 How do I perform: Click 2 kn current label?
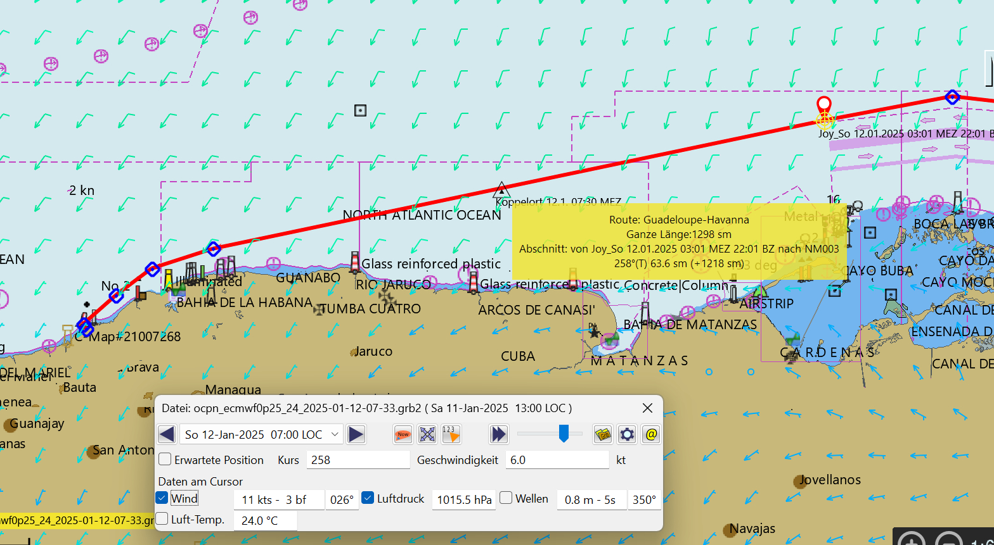[82, 190]
